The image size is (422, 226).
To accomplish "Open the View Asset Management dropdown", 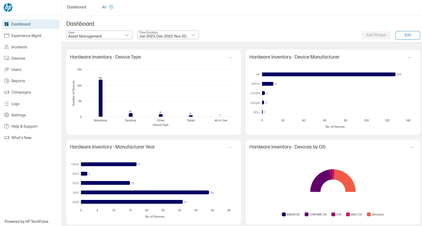I will point(99,35).
